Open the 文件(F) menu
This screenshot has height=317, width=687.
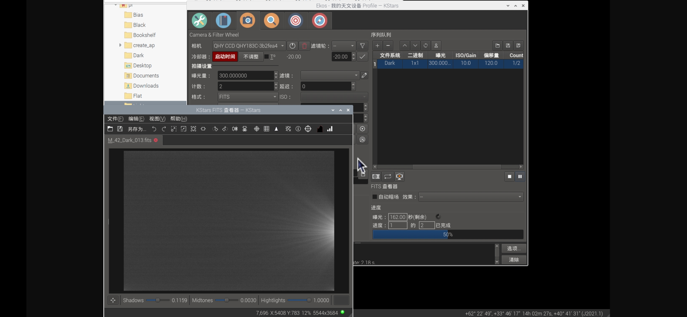pos(115,119)
